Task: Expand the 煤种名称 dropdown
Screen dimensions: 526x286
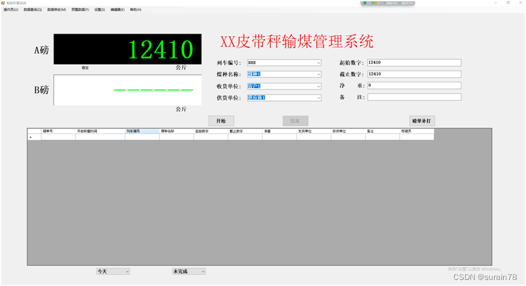Action: point(318,74)
